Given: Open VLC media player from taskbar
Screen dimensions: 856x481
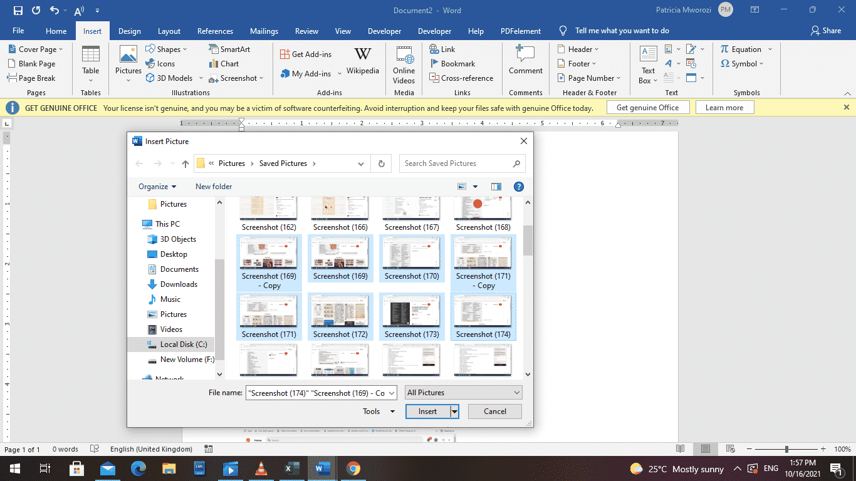Looking at the screenshot, I should [261, 468].
